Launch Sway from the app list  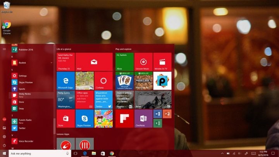(31, 109)
